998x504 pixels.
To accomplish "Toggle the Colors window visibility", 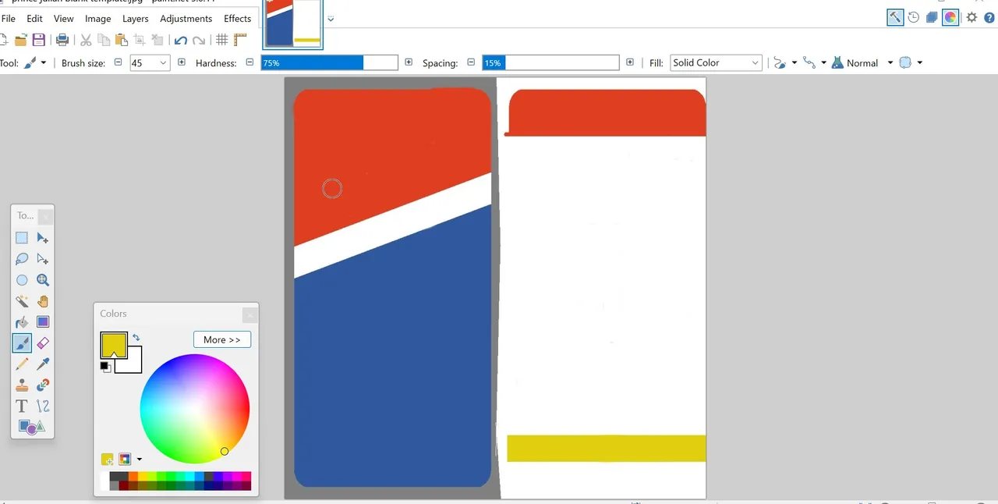I will pos(950,17).
